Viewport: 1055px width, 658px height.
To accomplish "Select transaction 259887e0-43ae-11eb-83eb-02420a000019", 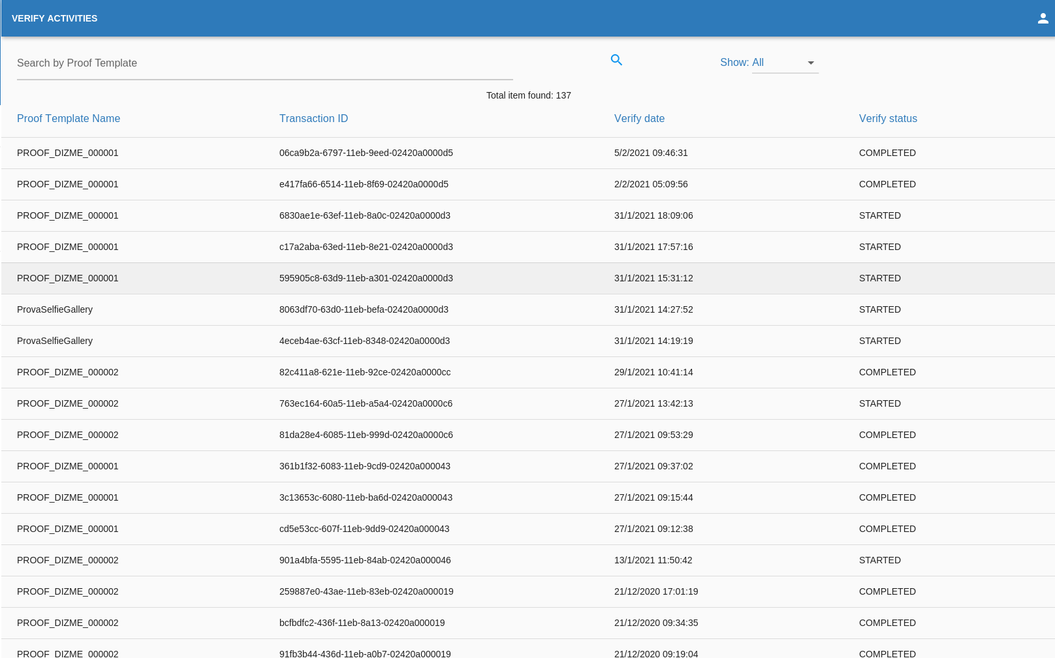I will coord(366,591).
